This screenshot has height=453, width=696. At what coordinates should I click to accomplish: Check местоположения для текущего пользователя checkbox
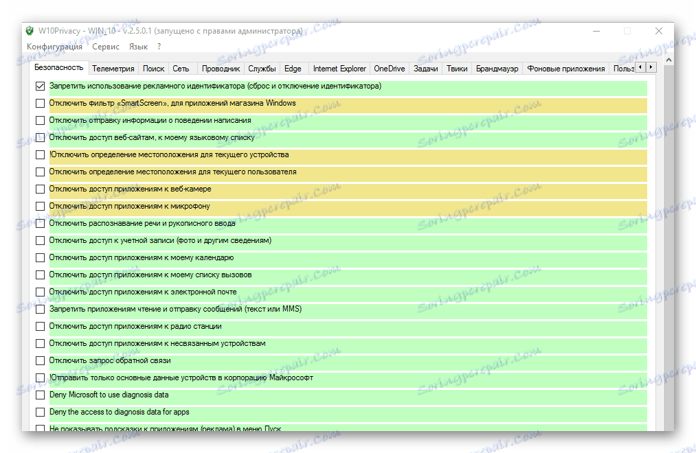(x=41, y=172)
